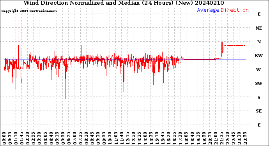
Task: Click the 11:40 time label
Action: click(122, 138)
